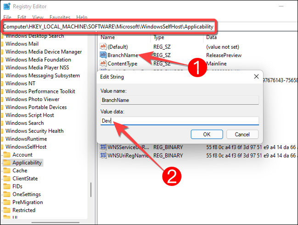Click the WNSServiceUri binary value icon
Image resolution: width=298 pixels, height=225 pixels.
pyautogui.click(x=103, y=147)
